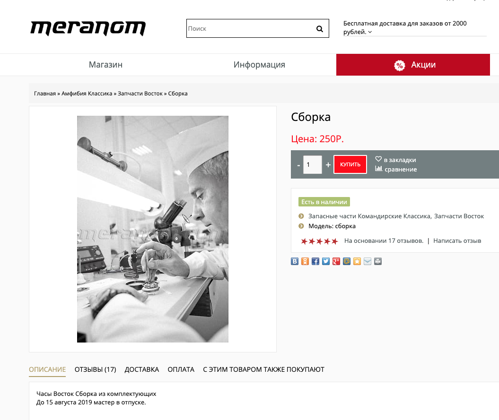Share on Google Plus icon

[x=336, y=261]
